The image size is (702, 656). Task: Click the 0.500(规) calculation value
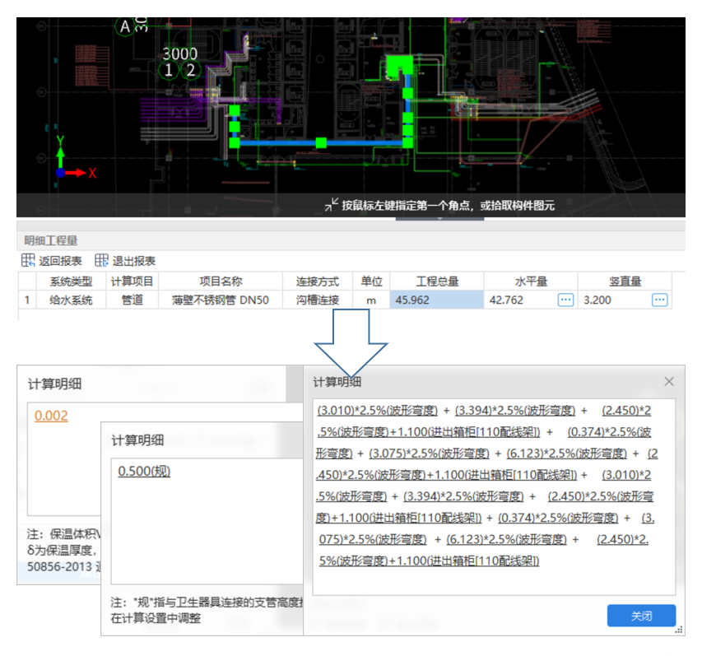[144, 471]
